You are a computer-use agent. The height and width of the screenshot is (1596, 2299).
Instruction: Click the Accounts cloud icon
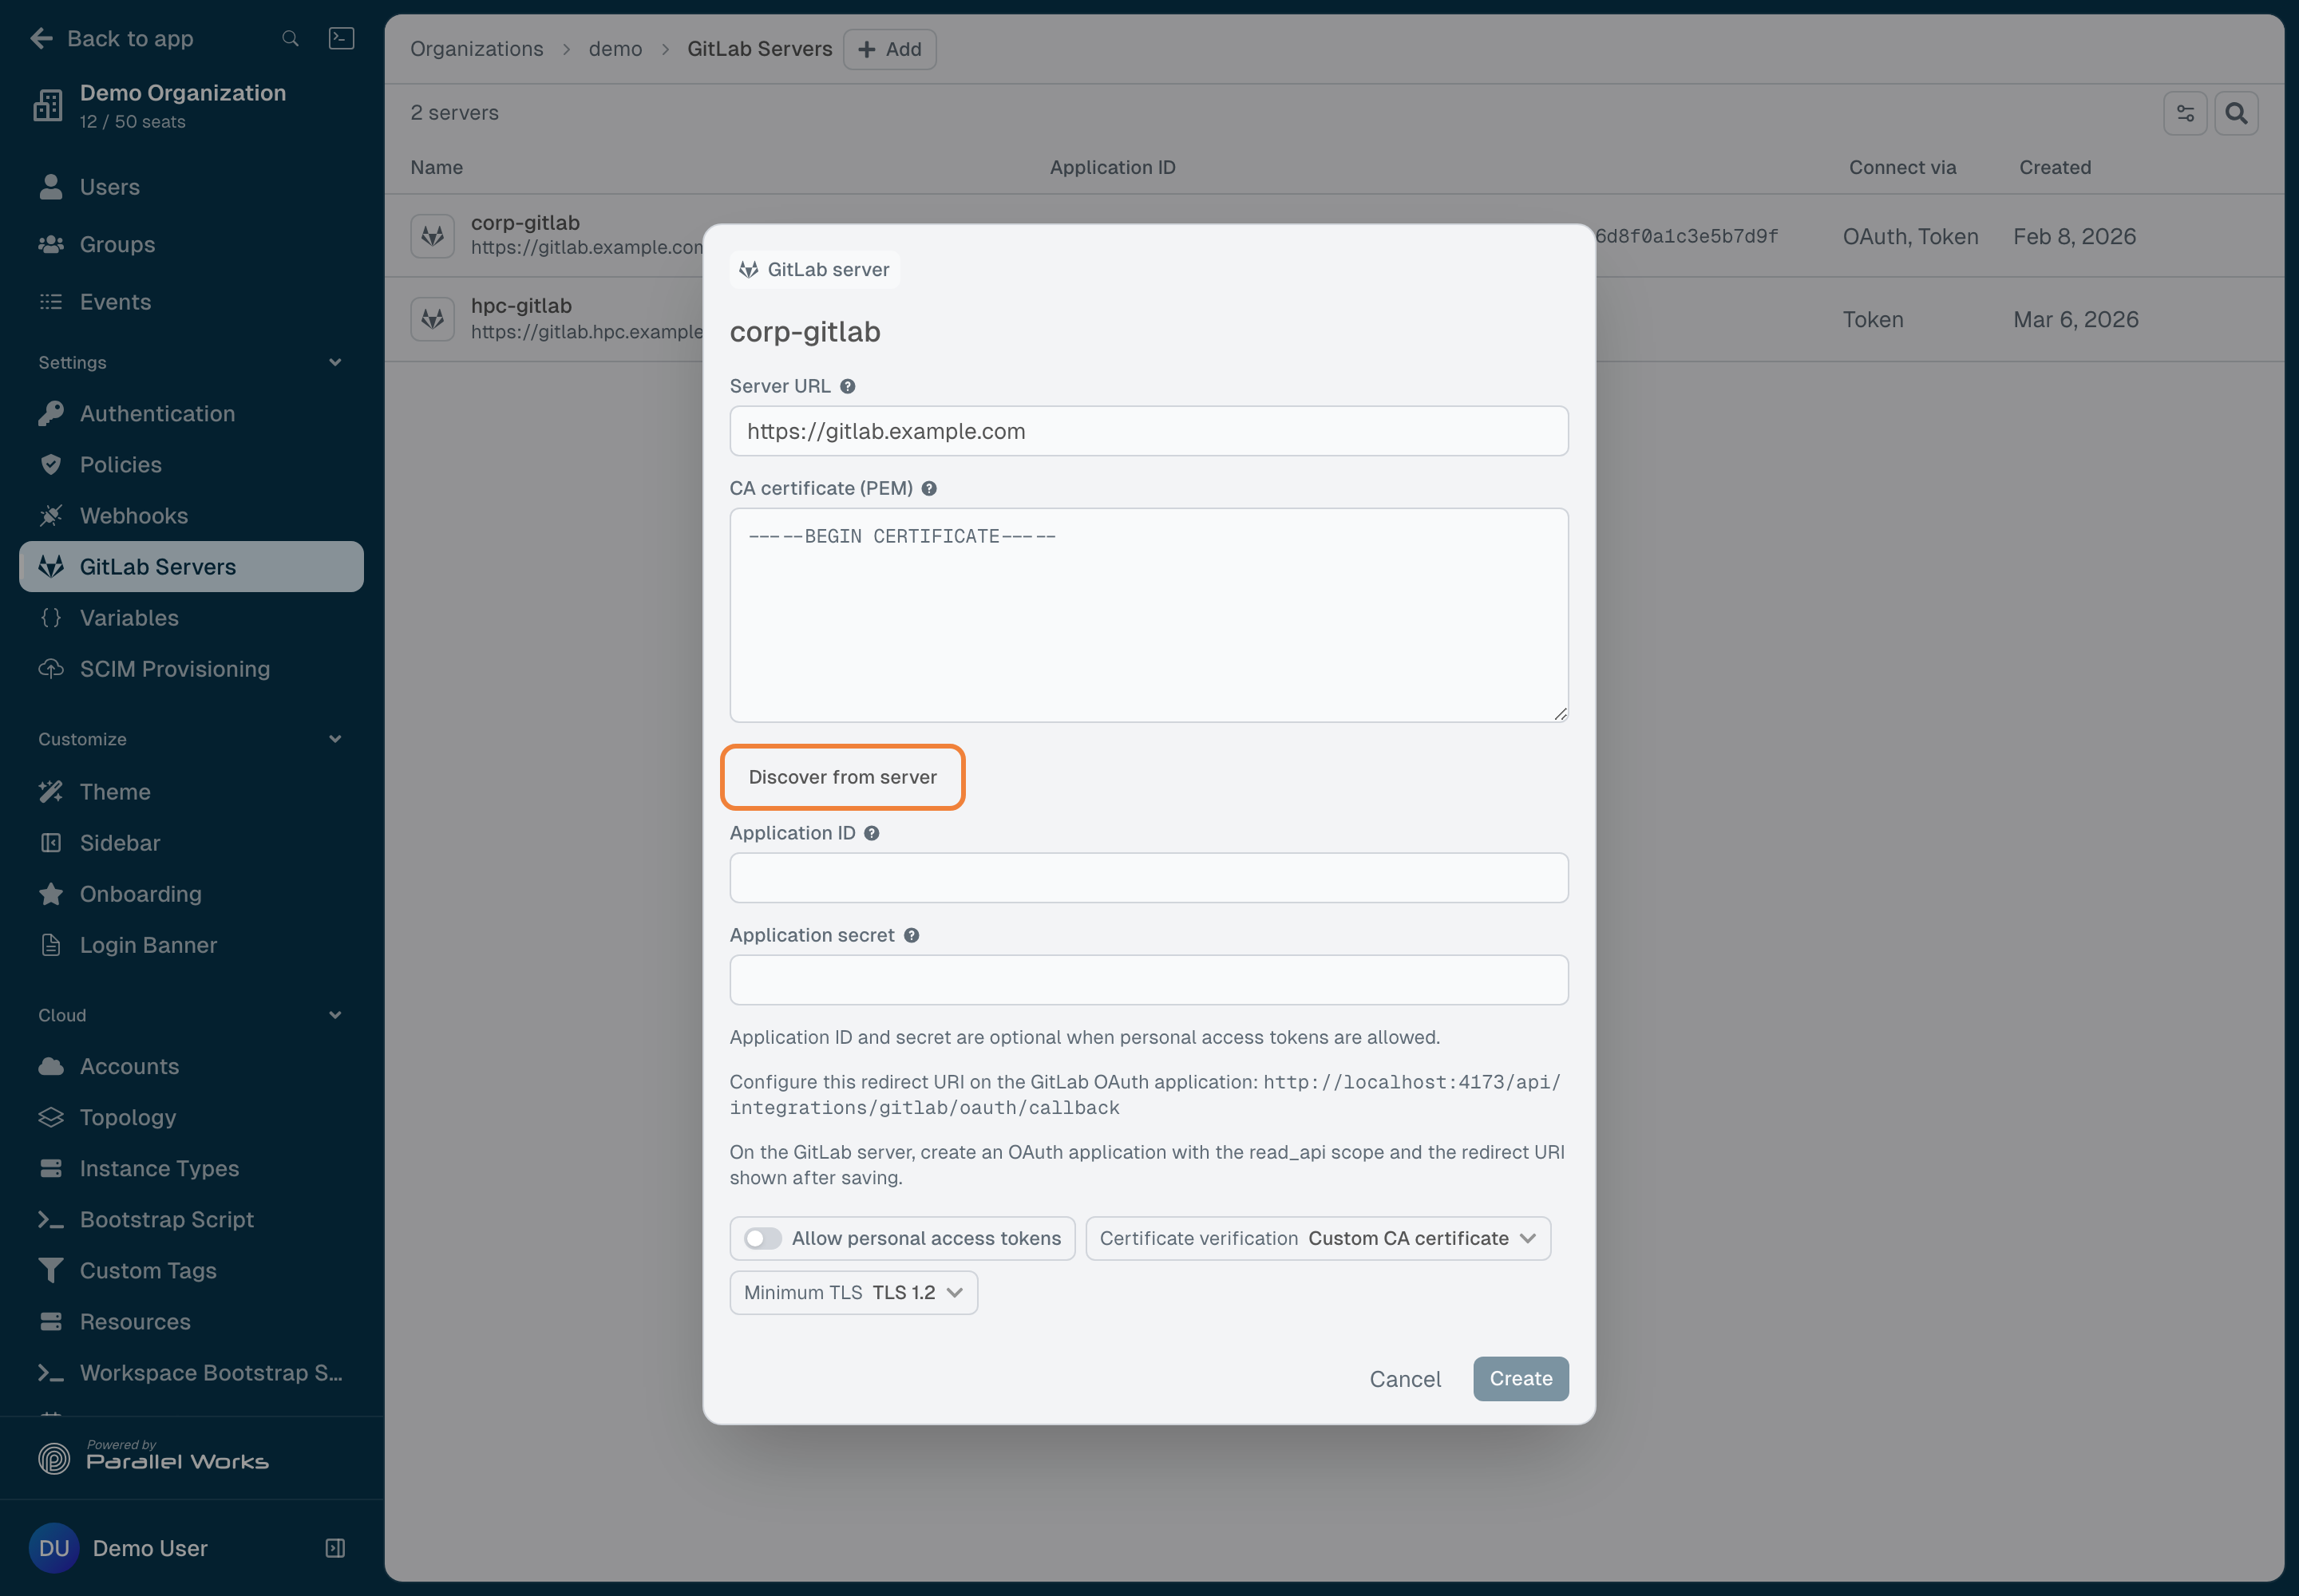[x=51, y=1066]
